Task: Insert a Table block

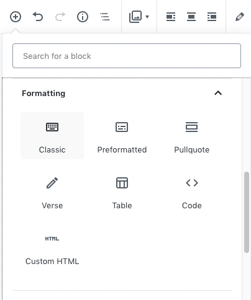Action: click(x=122, y=192)
